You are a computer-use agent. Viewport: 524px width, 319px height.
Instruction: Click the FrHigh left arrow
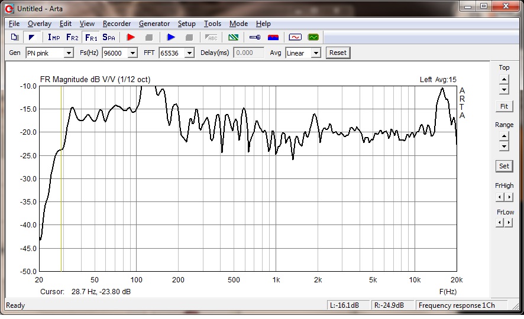pyautogui.click(x=499, y=197)
